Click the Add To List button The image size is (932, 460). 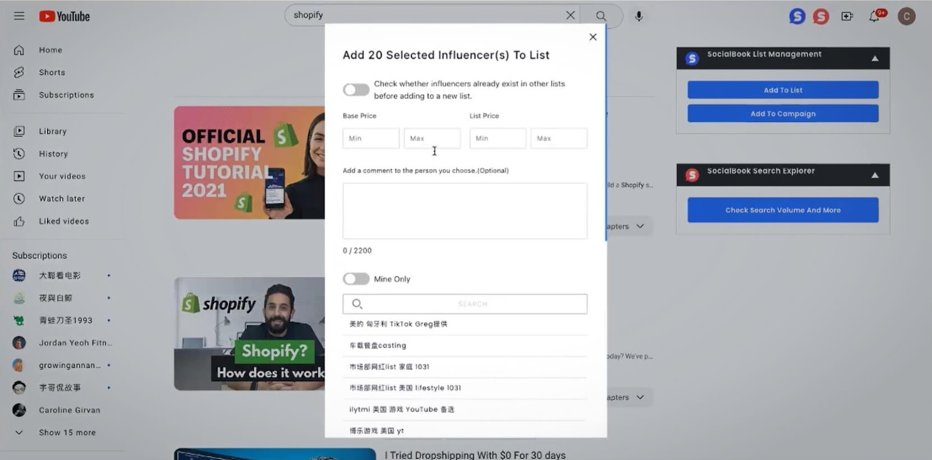[783, 90]
